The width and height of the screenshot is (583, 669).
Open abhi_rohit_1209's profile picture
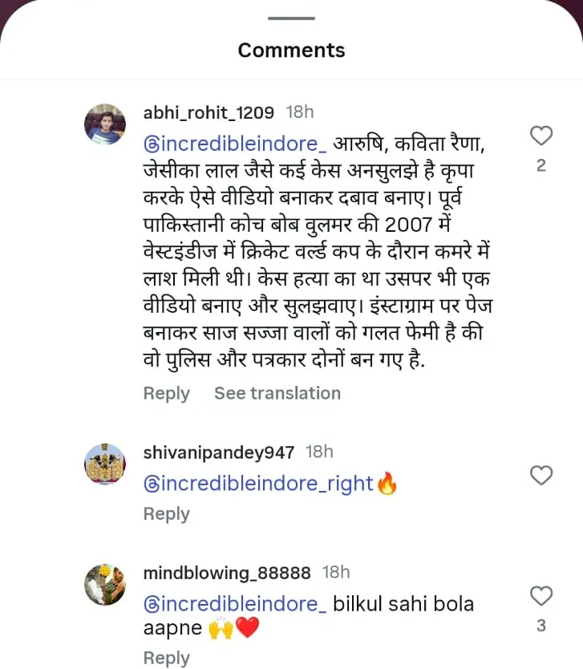105,124
